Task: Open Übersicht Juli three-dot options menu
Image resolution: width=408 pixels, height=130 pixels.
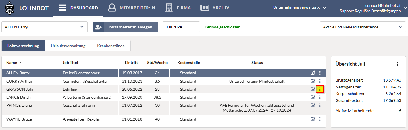Action: 397,64
